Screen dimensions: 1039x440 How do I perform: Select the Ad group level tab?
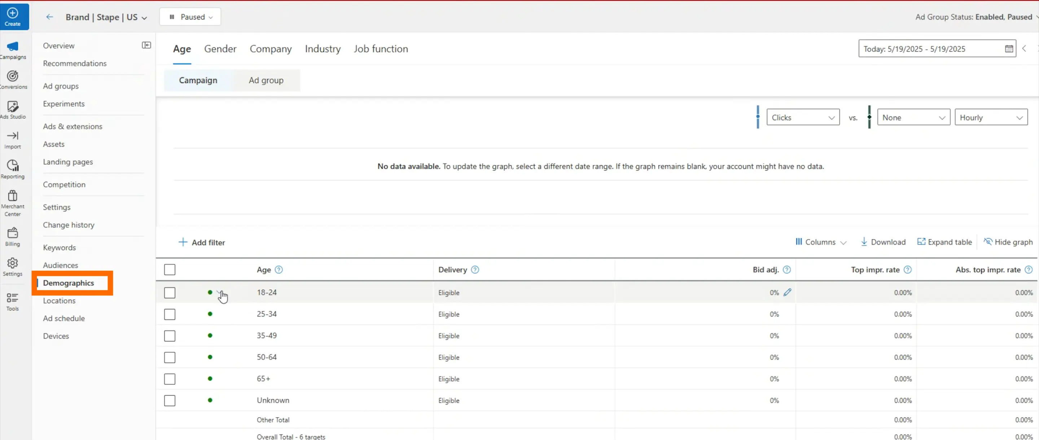point(266,80)
